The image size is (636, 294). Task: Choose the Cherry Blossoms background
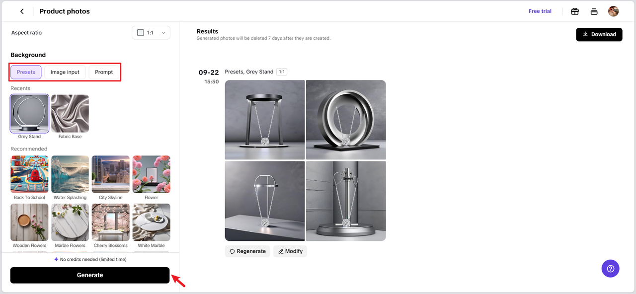click(111, 222)
